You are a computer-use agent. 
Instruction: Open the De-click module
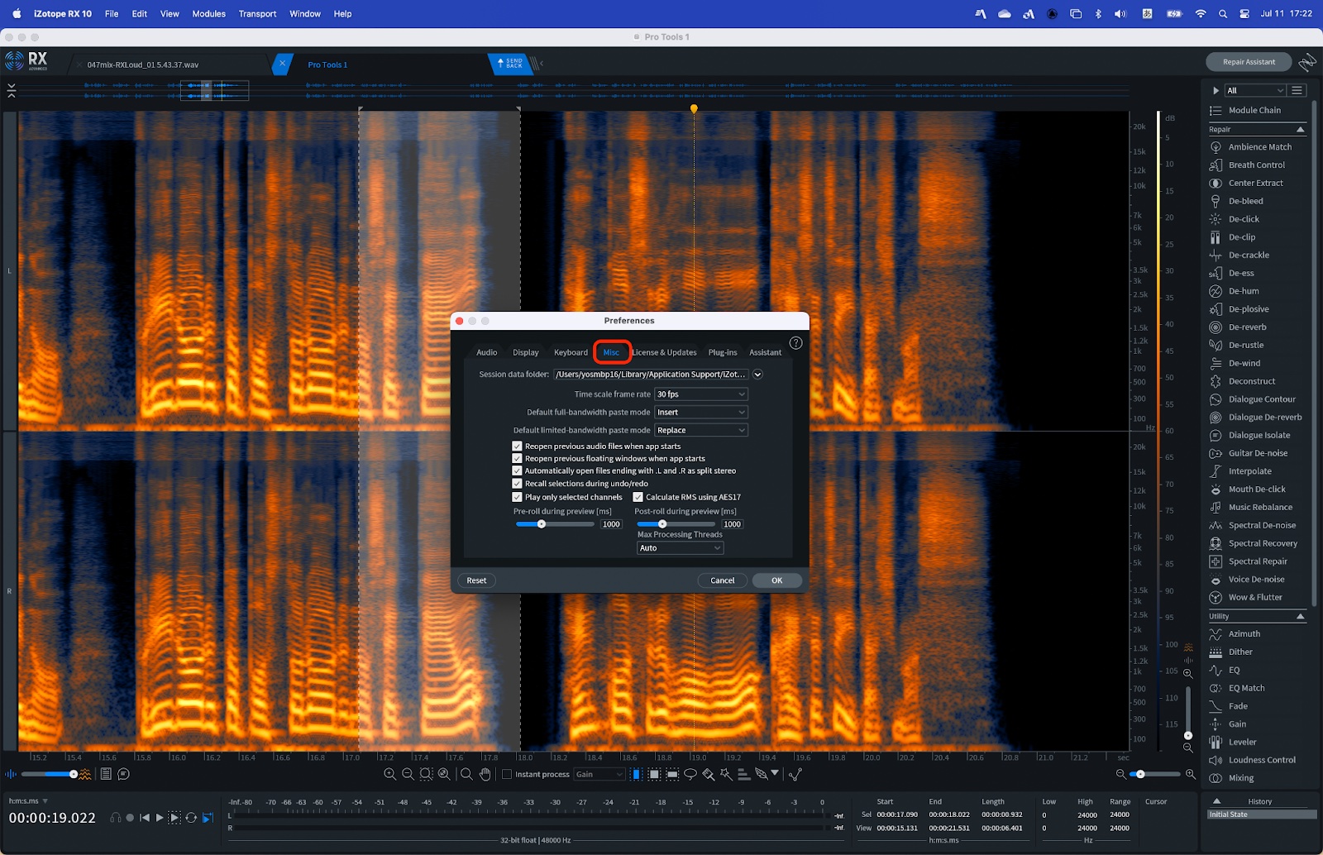pyautogui.click(x=1244, y=219)
